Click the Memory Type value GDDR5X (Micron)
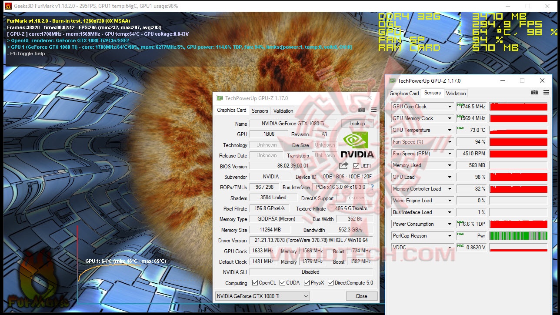Viewport: 560px width, 315px height. click(x=276, y=219)
